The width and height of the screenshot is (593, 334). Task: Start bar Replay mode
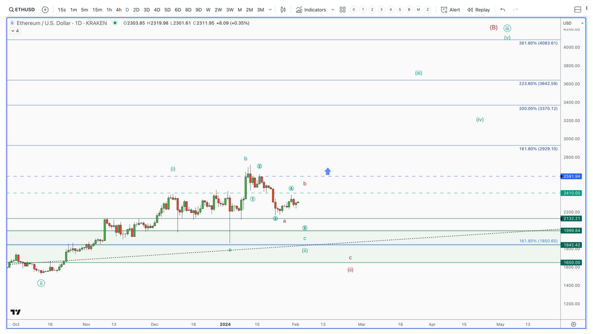(x=479, y=9)
